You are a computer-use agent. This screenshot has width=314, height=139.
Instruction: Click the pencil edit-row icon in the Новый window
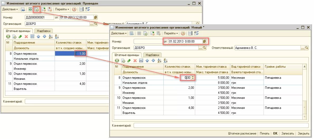129,61
